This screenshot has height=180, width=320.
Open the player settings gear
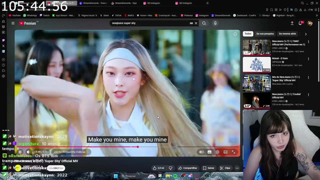coord(217,152)
